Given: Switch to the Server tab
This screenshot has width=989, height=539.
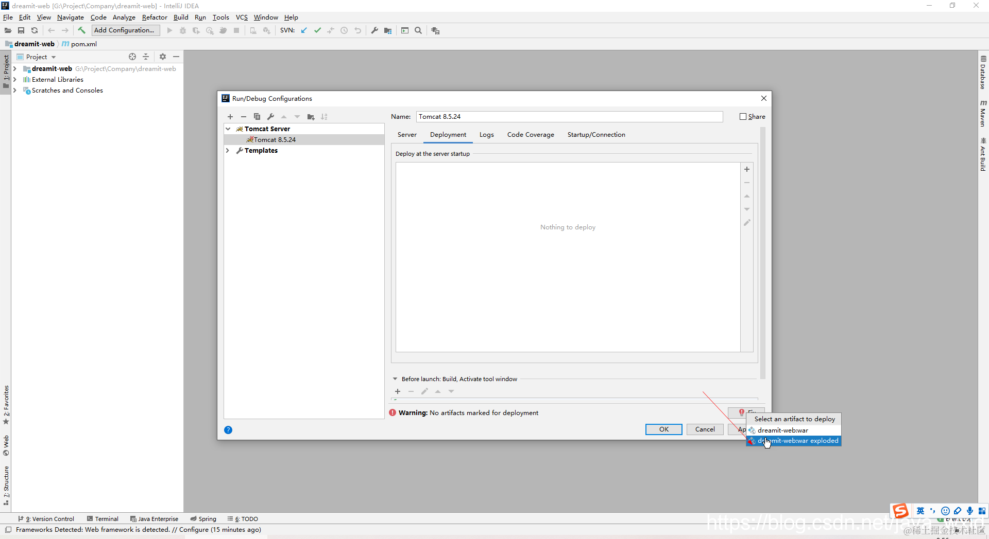Looking at the screenshot, I should (x=407, y=135).
